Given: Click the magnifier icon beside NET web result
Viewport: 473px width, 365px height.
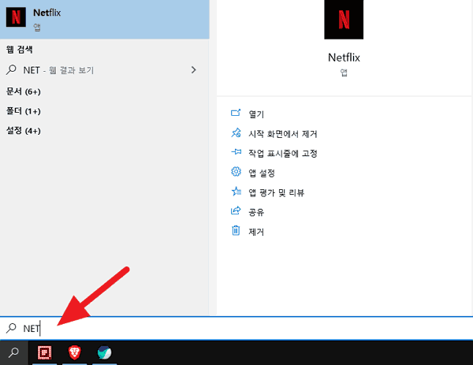Looking at the screenshot, I should pyautogui.click(x=11, y=69).
